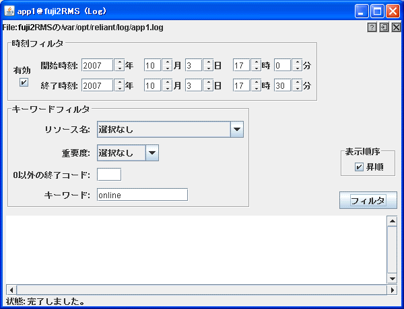
Task: Click the horizontal scrollbar left arrow
Action: pyautogui.click(x=11, y=290)
